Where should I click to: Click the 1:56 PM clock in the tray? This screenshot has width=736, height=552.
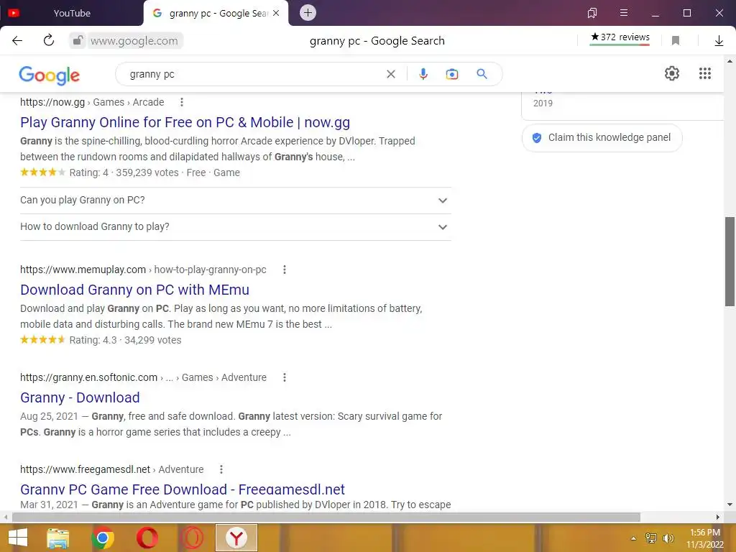pos(704,533)
